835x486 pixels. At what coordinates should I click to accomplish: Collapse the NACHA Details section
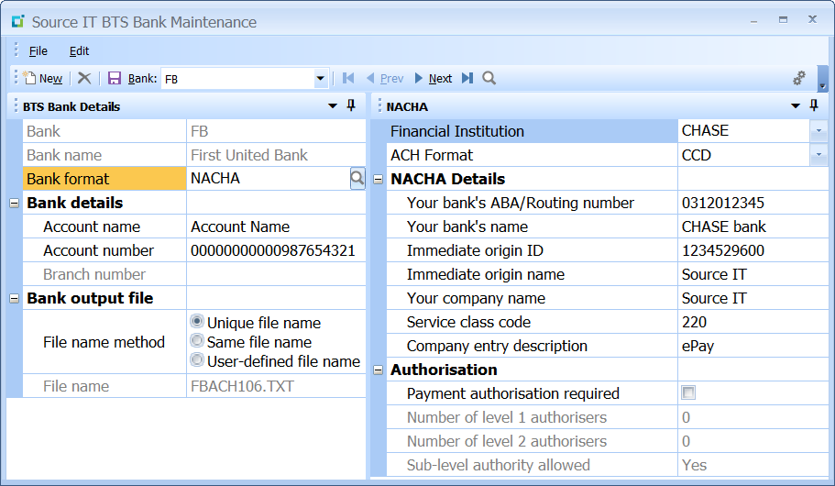pos(379,180)
